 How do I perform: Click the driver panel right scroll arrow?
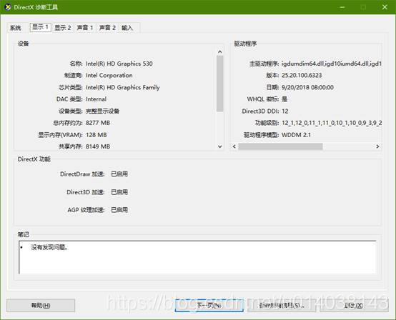[377, 146]
